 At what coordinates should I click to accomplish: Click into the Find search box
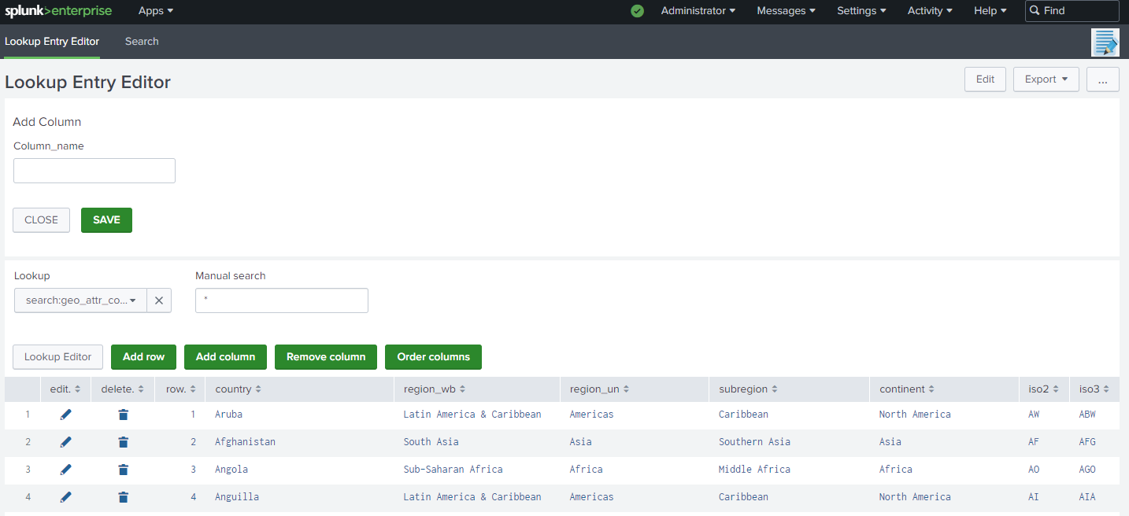point(1072,11)
